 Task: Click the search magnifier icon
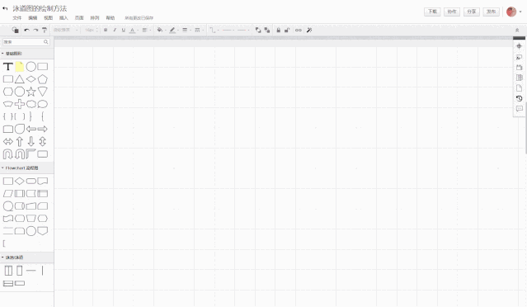pos(45,42)
